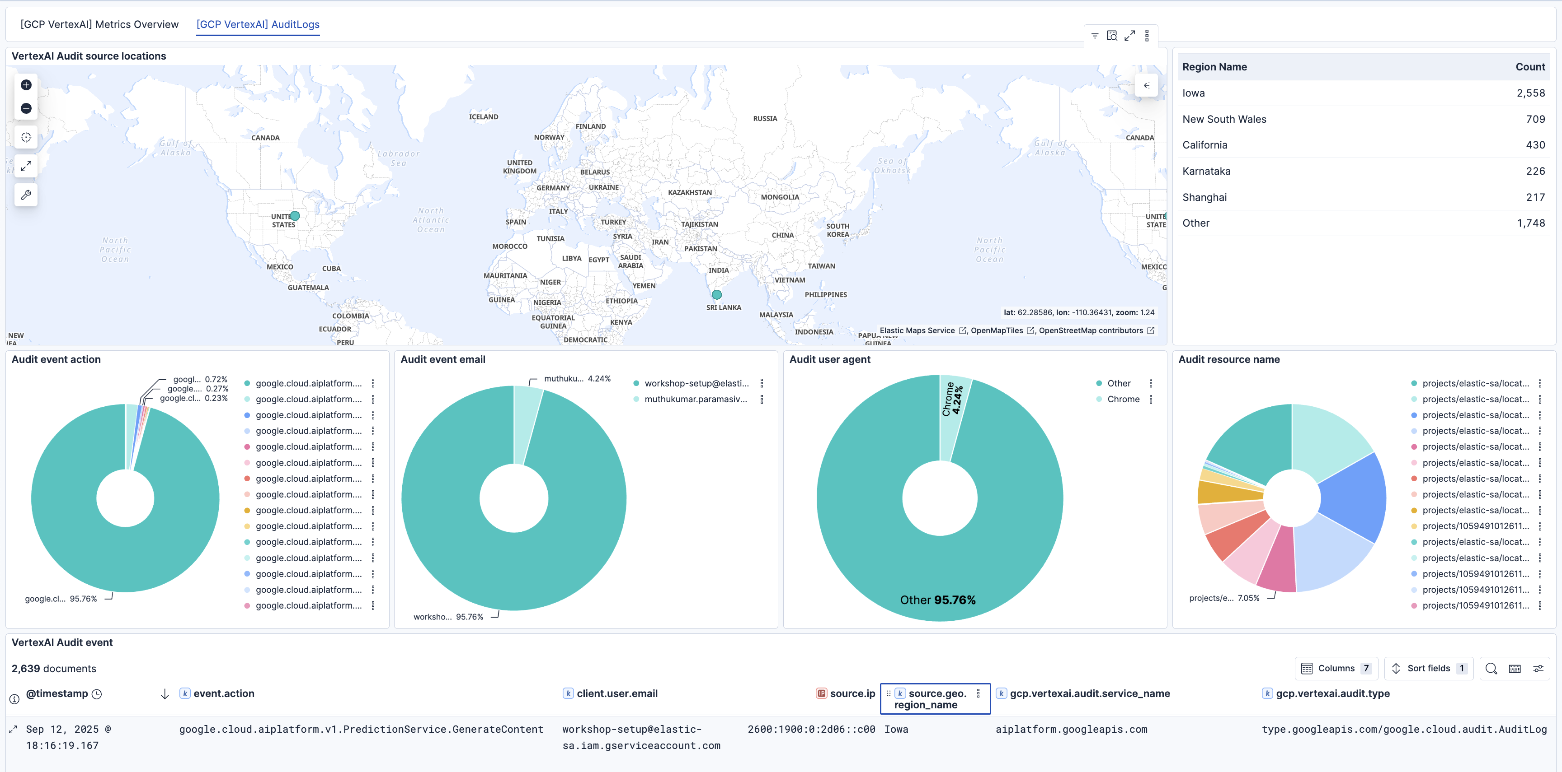The width and height of the screenshot is (1562, 772).
Task: Click the map zoom in button
Action: pos(26,85)
